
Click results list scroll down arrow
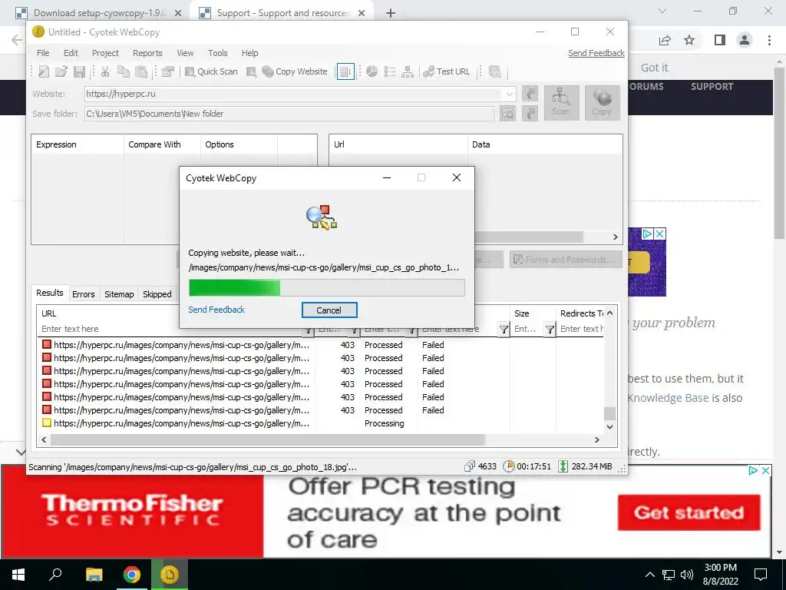610,427
